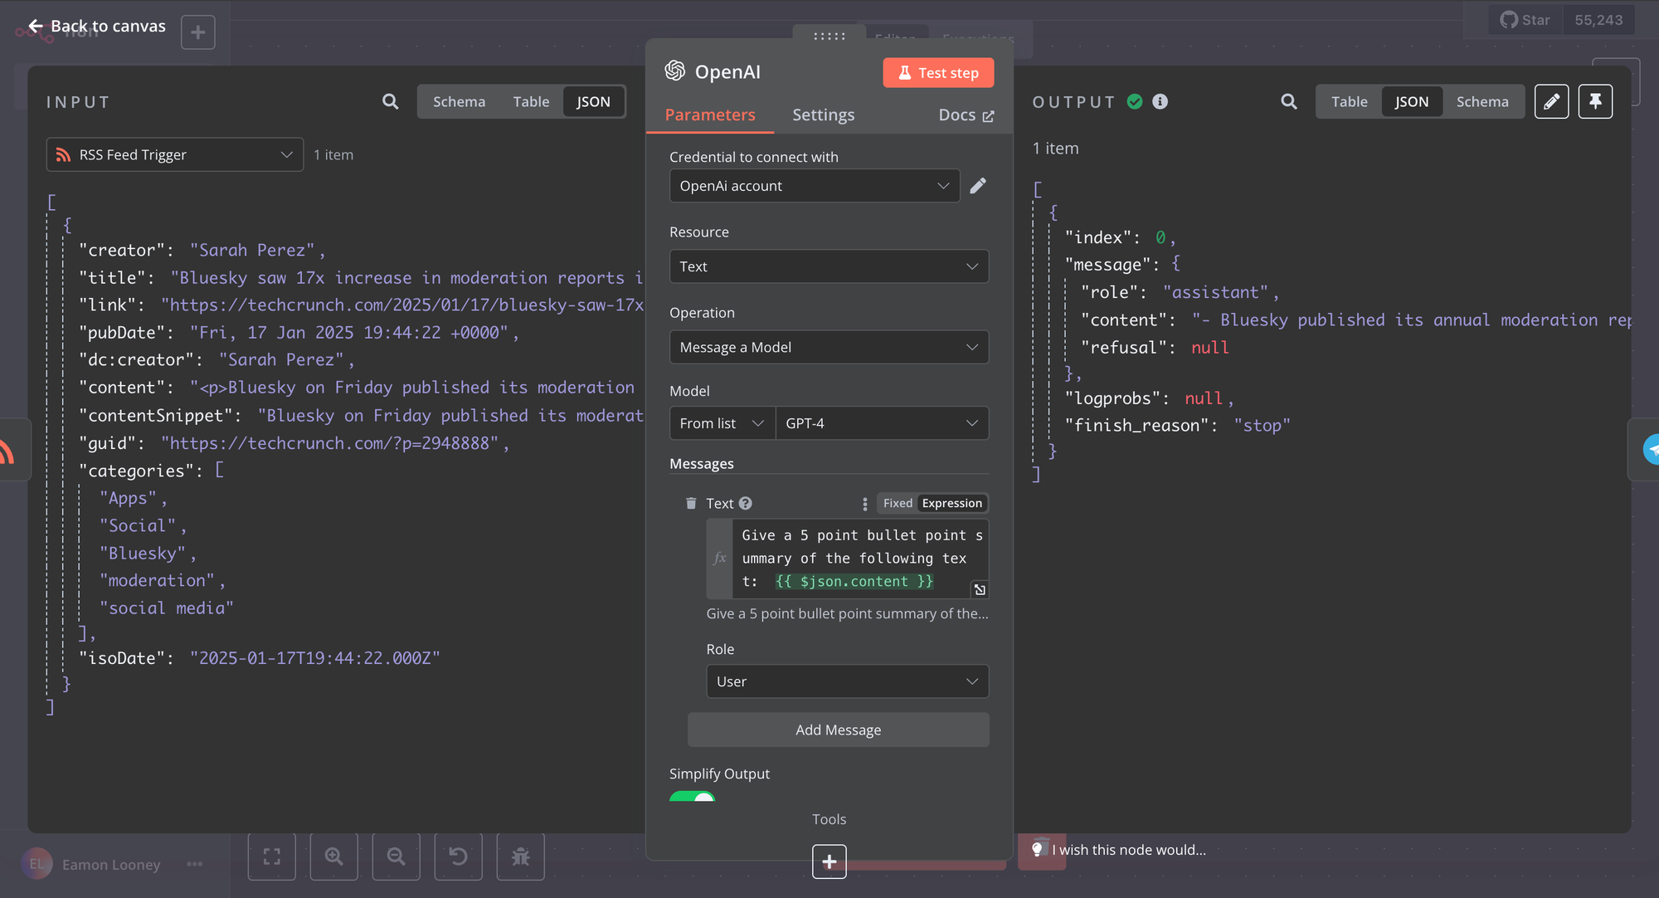Open the Role dropdown showing User
Image resolution: width=1659 pixels, height=898 pixels.
pos(848,681)
